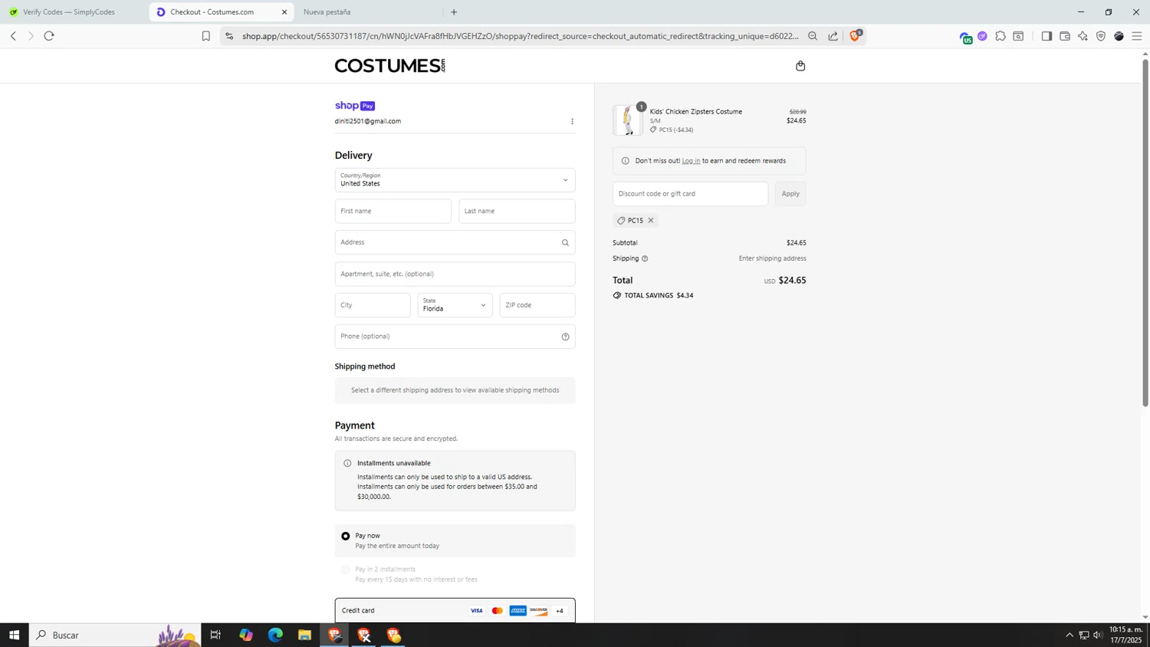Open Microsoft Edge from taskbar
This screenshot has width=1150, height=647.
point(275,635)
